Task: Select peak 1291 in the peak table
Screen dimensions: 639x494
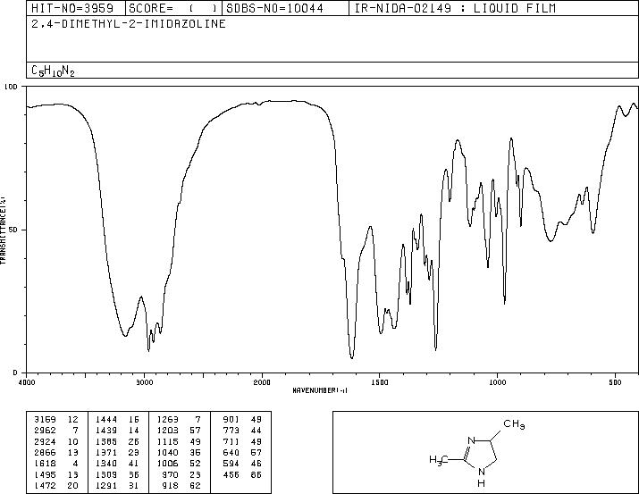Action: click(x=106, y=486)
